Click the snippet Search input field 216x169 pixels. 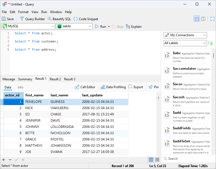187,159
